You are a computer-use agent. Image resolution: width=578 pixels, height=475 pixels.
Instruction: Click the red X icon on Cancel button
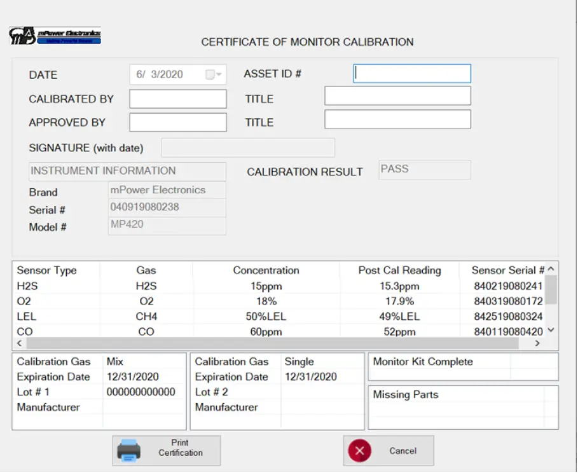click(x=359, y=450)
